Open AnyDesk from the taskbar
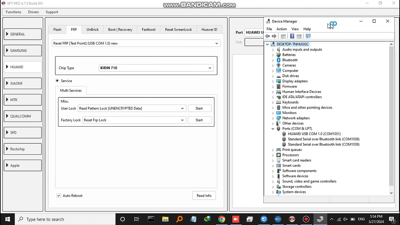 coord(236,219)
